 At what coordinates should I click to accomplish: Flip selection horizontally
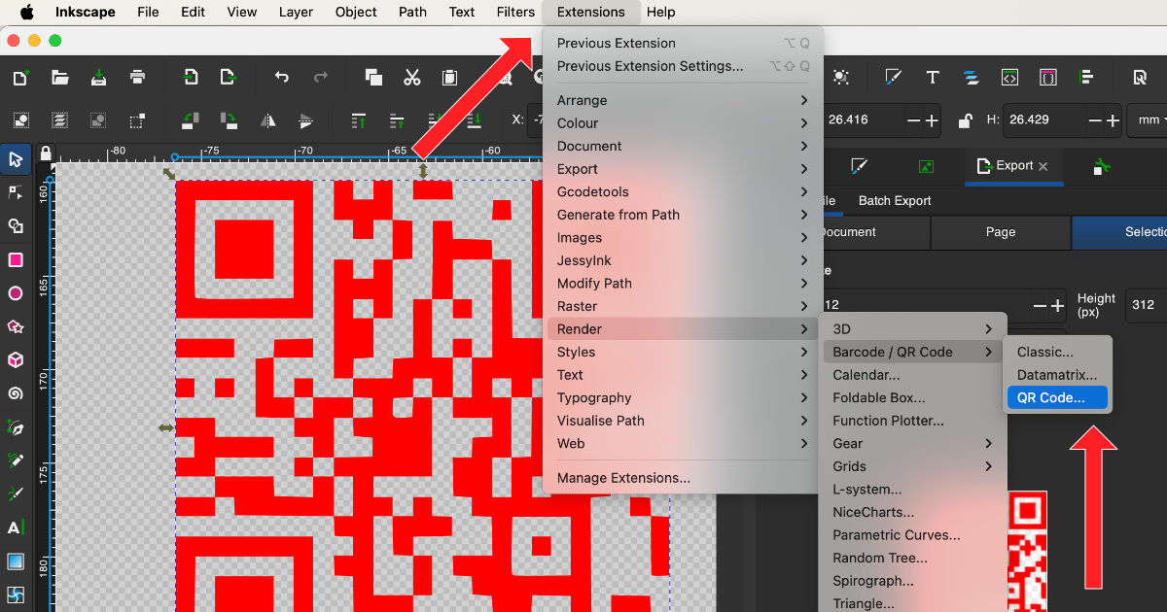tap(268, 120)
